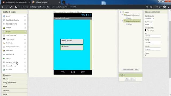171x96 pixels.
Task: Select the CasillaDeVerificación checkbox icon
Action: (x=4, y=20)
